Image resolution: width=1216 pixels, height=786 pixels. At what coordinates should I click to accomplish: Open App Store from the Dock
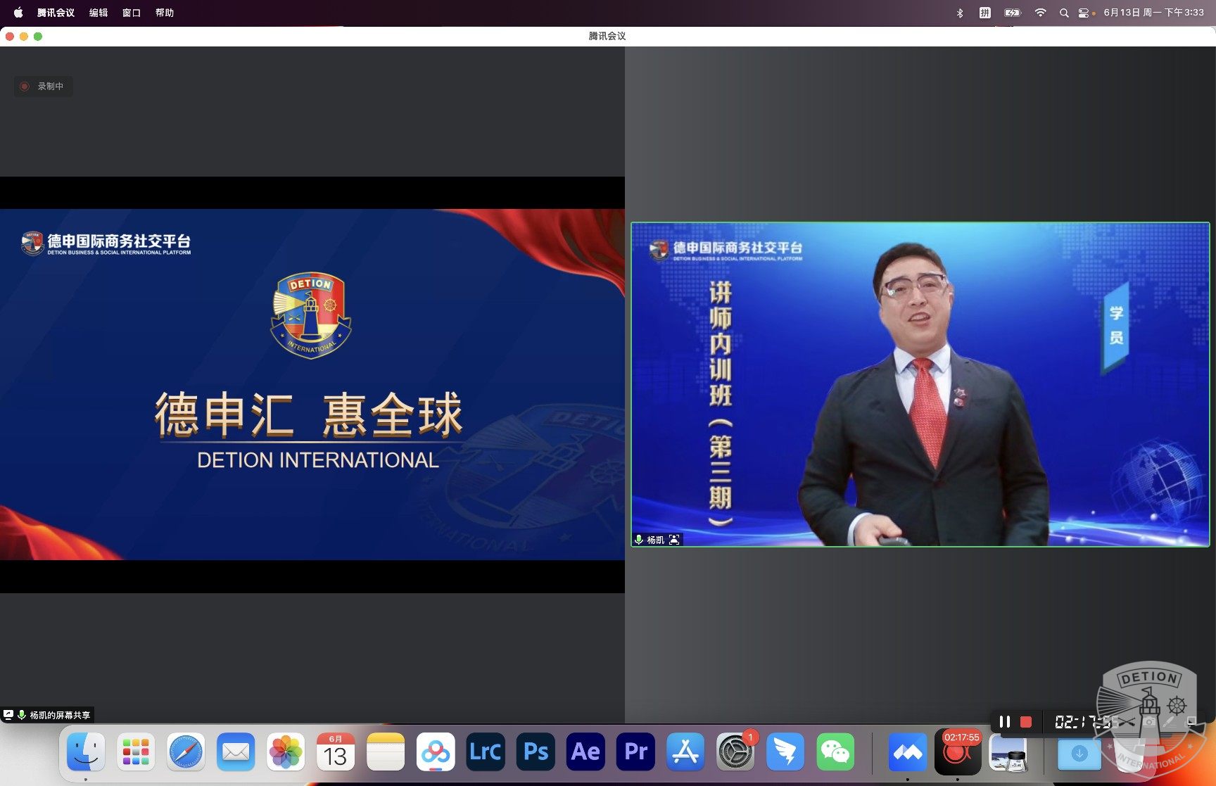(x=685, y=752)
